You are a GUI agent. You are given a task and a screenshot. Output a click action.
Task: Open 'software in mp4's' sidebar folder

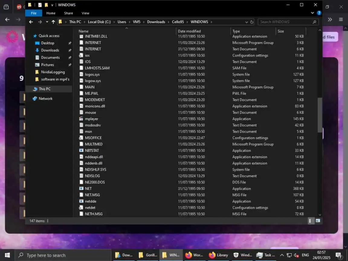click(x=55, y=79)
